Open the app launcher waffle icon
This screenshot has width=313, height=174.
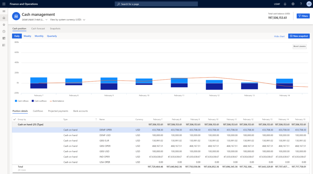tap(4, 4)
